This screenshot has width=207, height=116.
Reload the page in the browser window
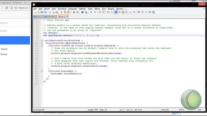tap(6, 8)
